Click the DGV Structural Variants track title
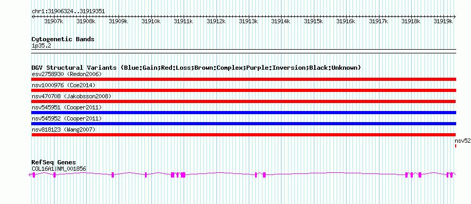The image size is (471, 204). click(196, 68)
